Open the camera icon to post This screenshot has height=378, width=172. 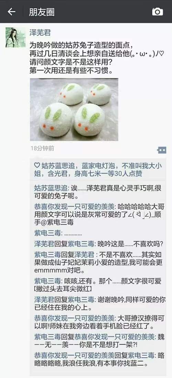tap(157, 12)
